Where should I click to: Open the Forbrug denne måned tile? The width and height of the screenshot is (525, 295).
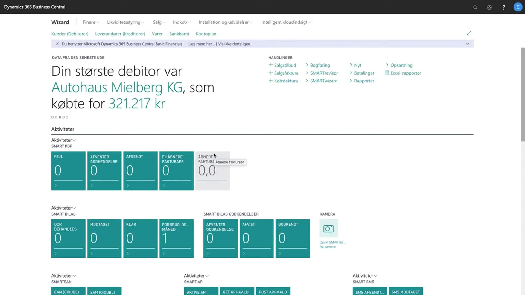pos(176,238)
